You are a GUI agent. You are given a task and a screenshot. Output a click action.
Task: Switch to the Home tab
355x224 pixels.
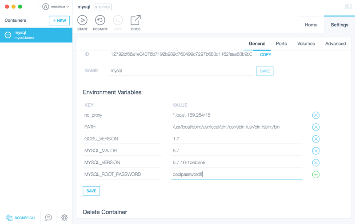pos(311,25)
